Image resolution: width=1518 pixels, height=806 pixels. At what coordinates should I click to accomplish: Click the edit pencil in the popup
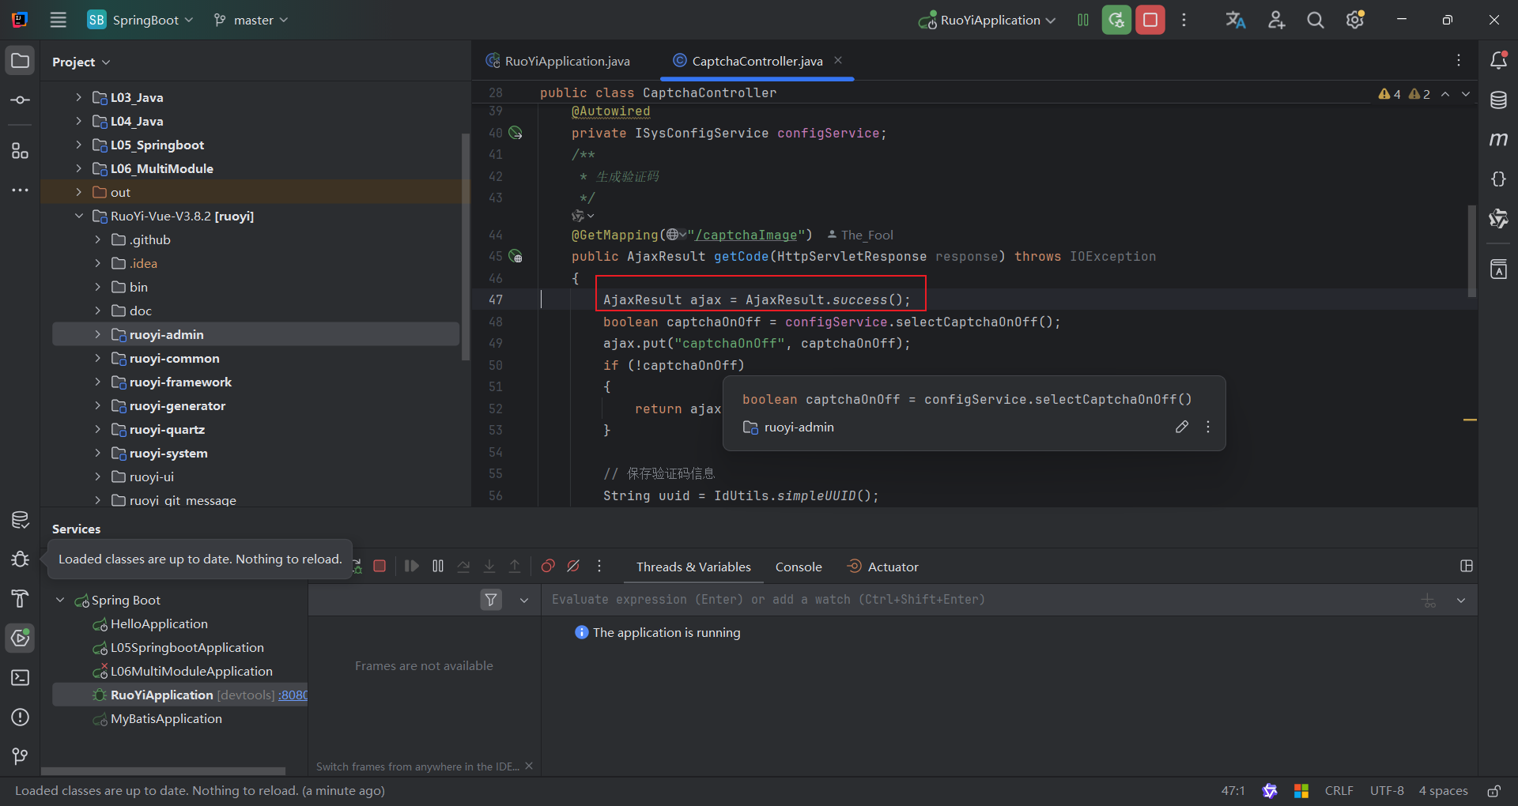1182,427
